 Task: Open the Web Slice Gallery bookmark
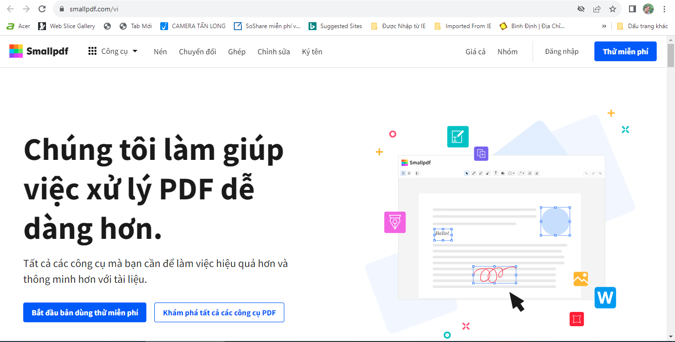pos(67,26)
